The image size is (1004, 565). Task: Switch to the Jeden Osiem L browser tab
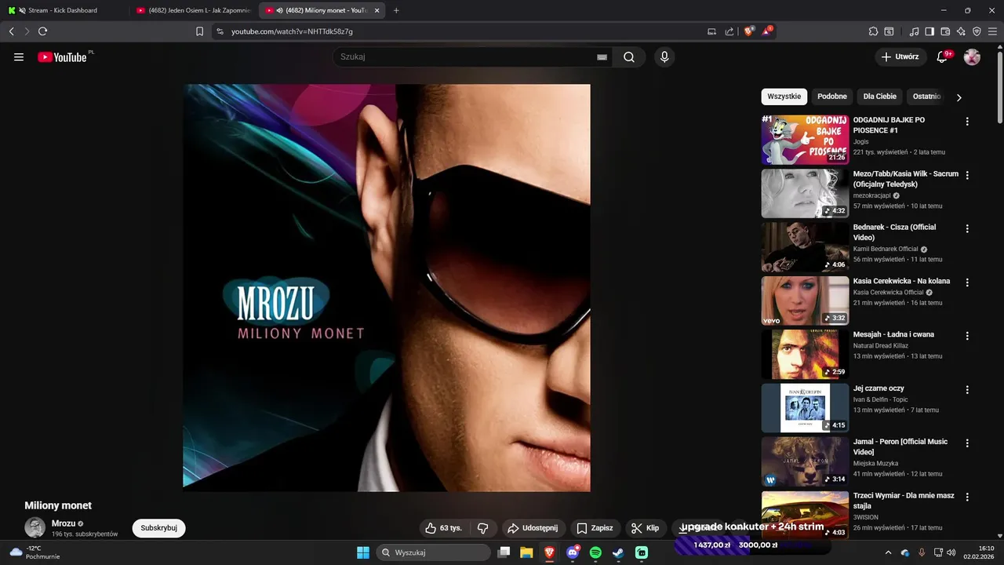[x=193, y=10]
